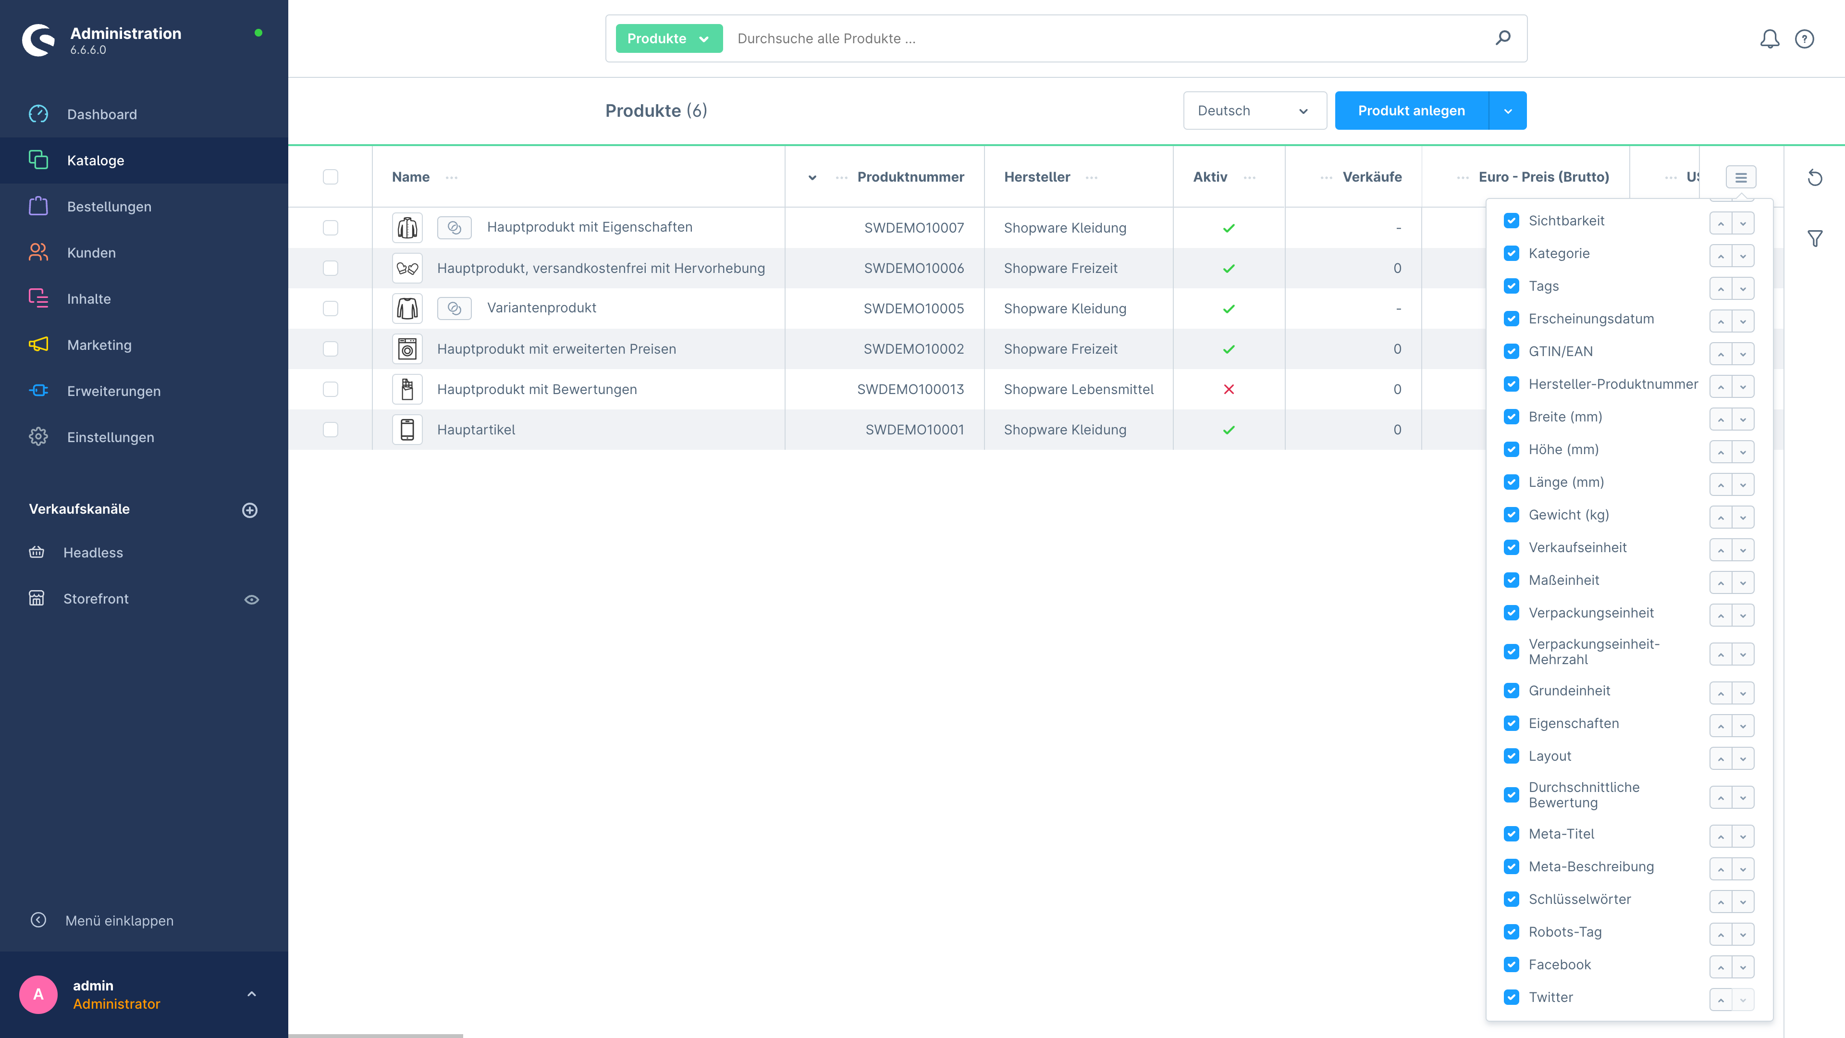Screen dimensions: 1845x1038
Task: Click the Katalog sidebar icon
Action: pyautogui.click(x=38, y=160)
